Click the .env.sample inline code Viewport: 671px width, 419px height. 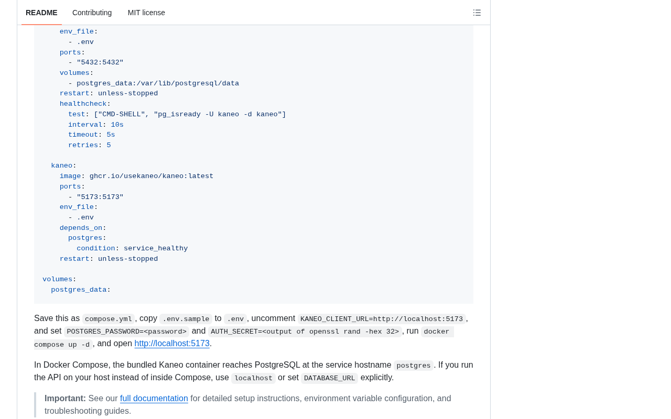coord(186,319)
